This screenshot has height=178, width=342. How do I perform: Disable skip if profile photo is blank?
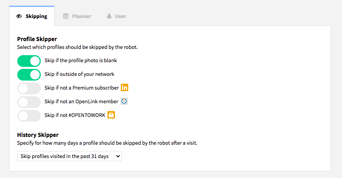pyautogui.click(x=29, y=61)
